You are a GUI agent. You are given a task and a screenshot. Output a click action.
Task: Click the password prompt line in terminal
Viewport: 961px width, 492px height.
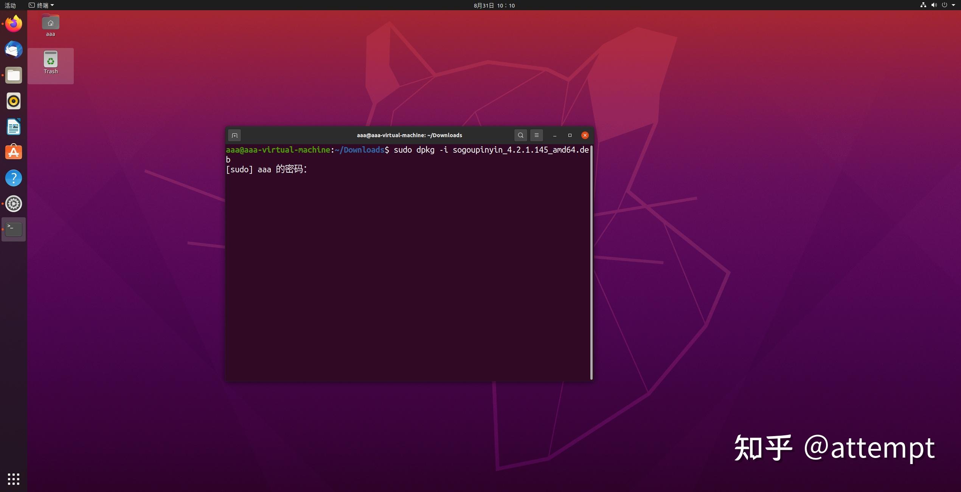point(267,169)
